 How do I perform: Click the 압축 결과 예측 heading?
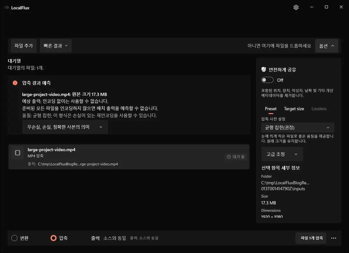click(36, 83)
